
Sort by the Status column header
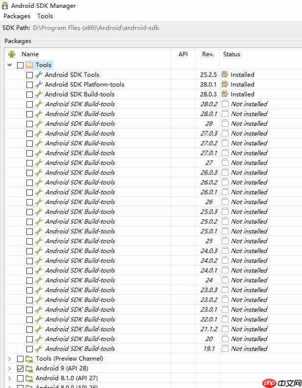(232, 54)
